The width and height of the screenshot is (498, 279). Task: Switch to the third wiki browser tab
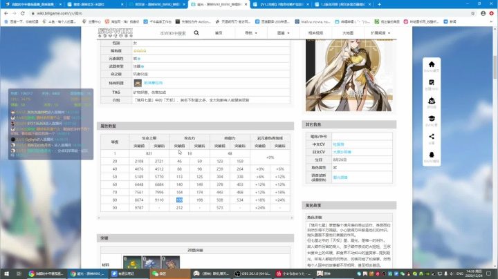(157, 4)
